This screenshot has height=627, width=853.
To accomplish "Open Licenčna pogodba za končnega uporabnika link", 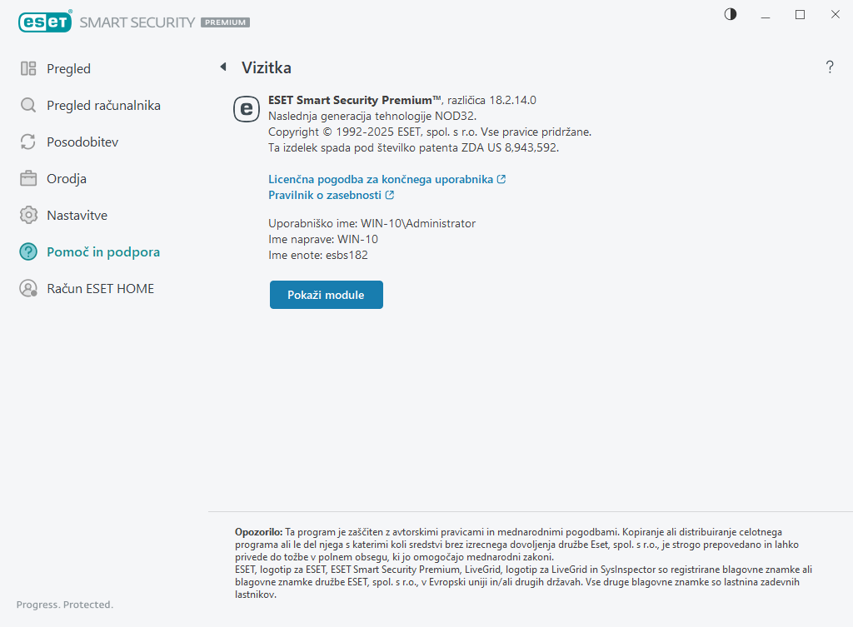I will (381, 179).
